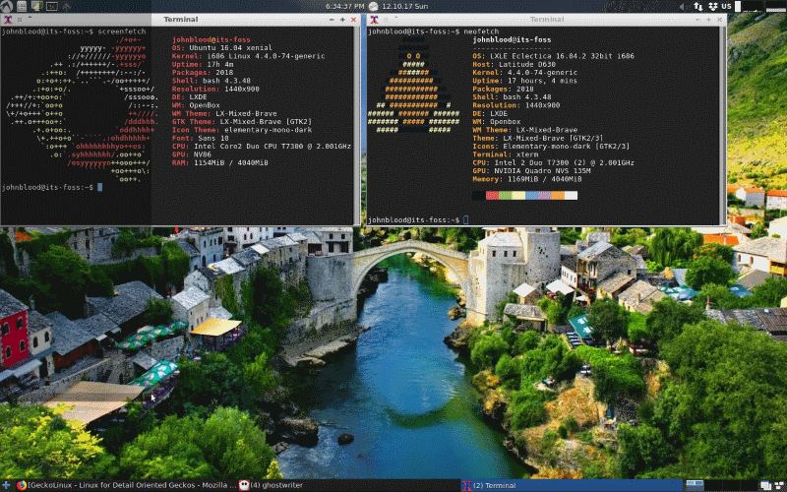This screenshot has height=492, width=787.
Task: Click the screenfetch terminal prompt cursor
Action: click(x=100, y=187)
